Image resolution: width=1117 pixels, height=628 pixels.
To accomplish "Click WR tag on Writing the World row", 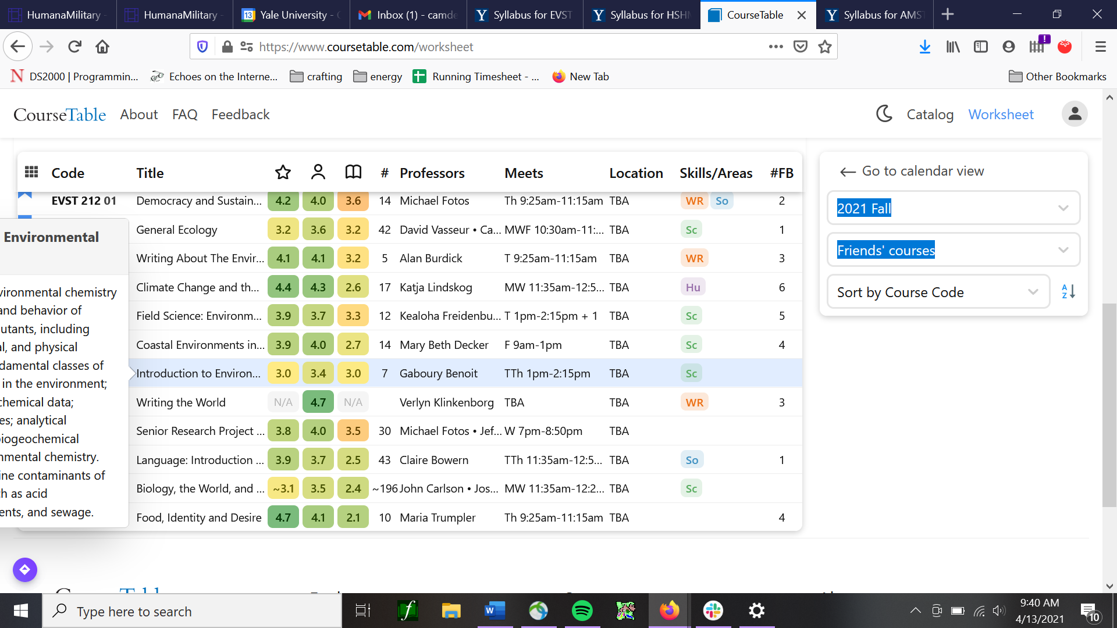I will tap(694, 402).
